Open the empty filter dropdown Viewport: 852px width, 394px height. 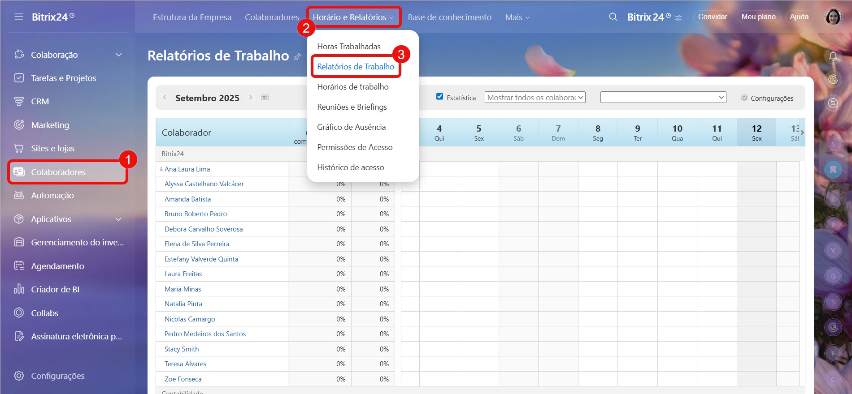coord(663,98)
